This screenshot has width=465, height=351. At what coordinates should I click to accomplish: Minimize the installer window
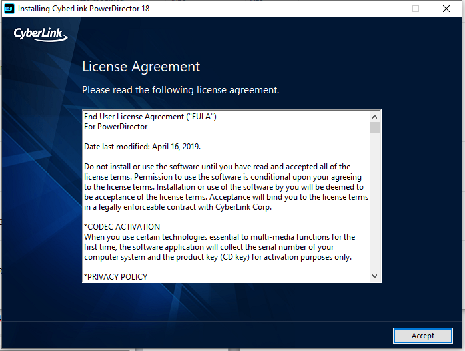pos(386,9)
